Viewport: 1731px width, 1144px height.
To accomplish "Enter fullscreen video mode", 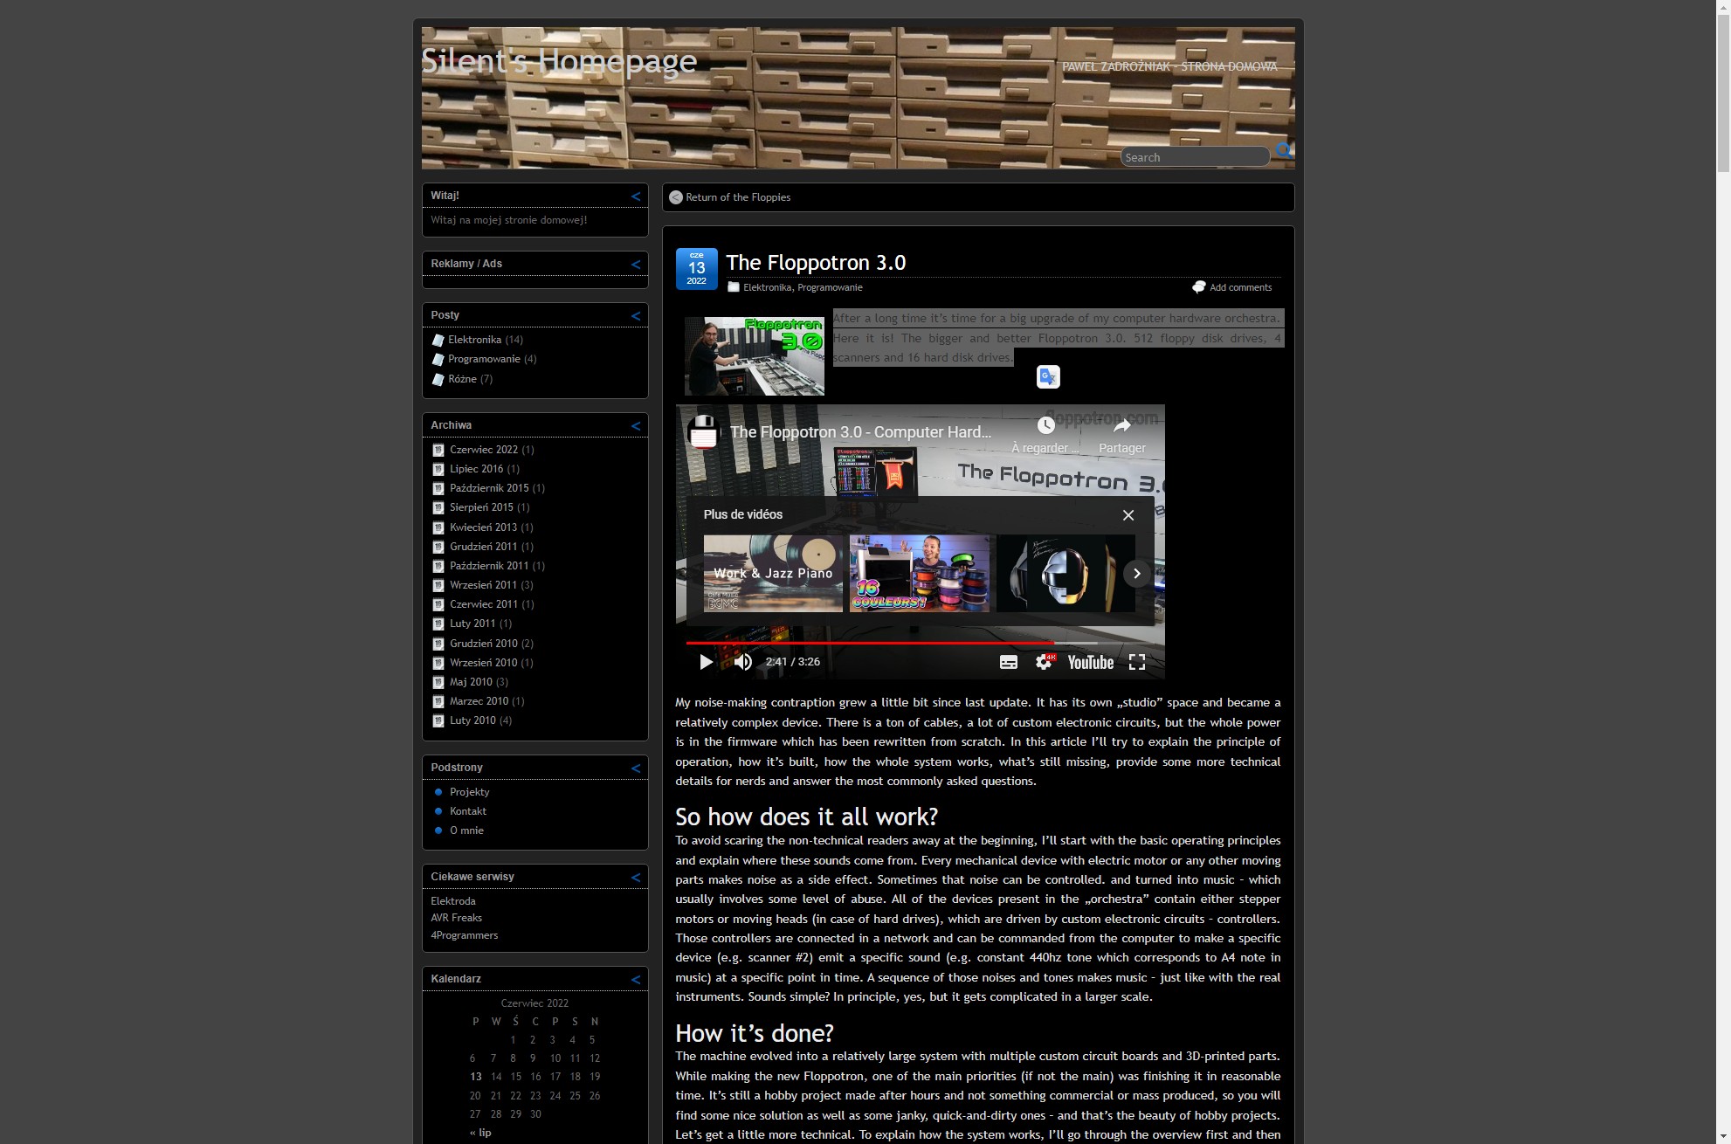I will (1136, 662).
